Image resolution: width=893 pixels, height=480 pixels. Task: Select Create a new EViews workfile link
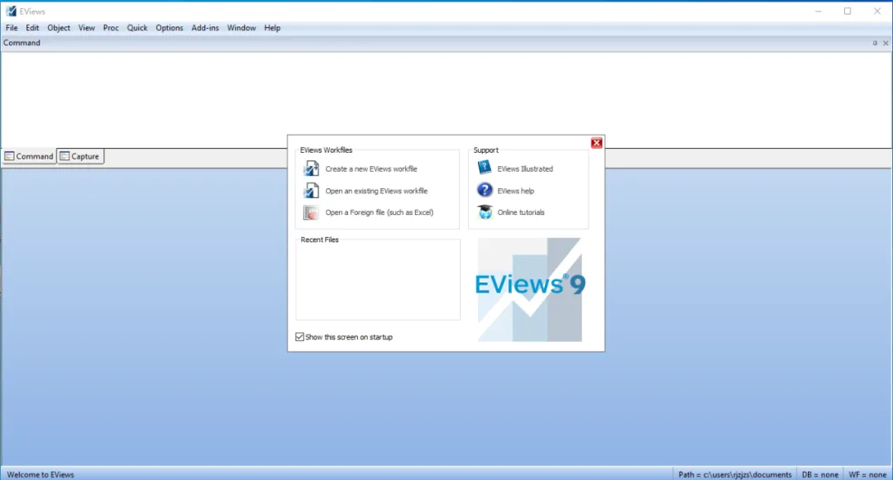pos(371,169)
